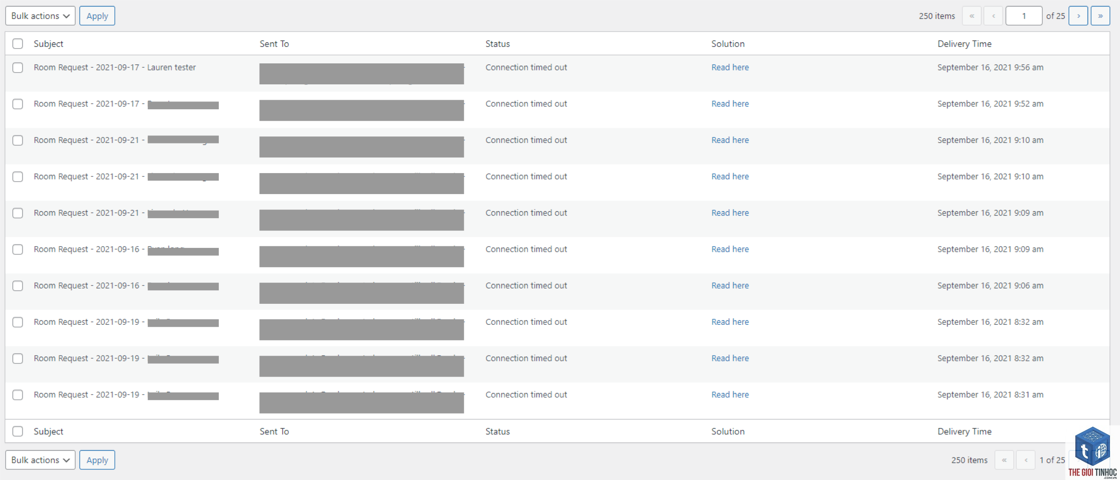Image resolution: width=1120 pixels, height=480 pixels.
Task: Open Read here for 9:56 am row
Action: pyautogui.click(x=730, y=67)
